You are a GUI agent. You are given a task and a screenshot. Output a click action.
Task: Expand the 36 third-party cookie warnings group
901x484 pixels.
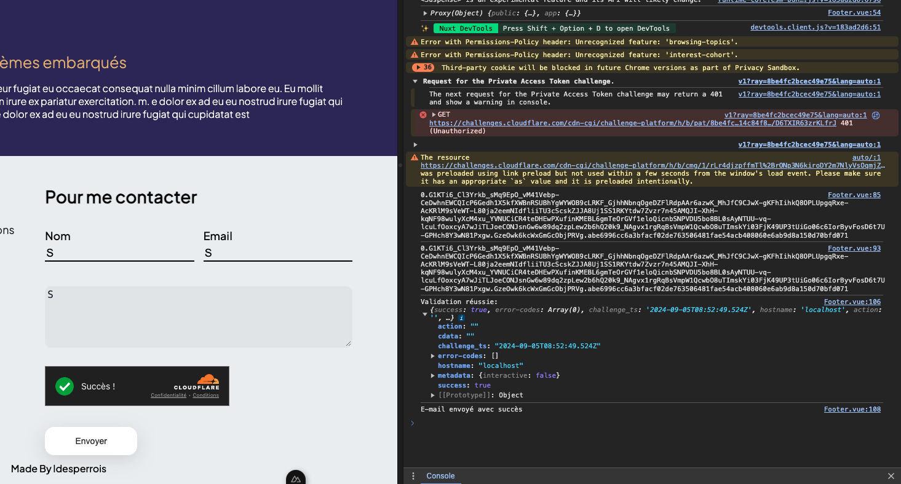pos(423,68)
